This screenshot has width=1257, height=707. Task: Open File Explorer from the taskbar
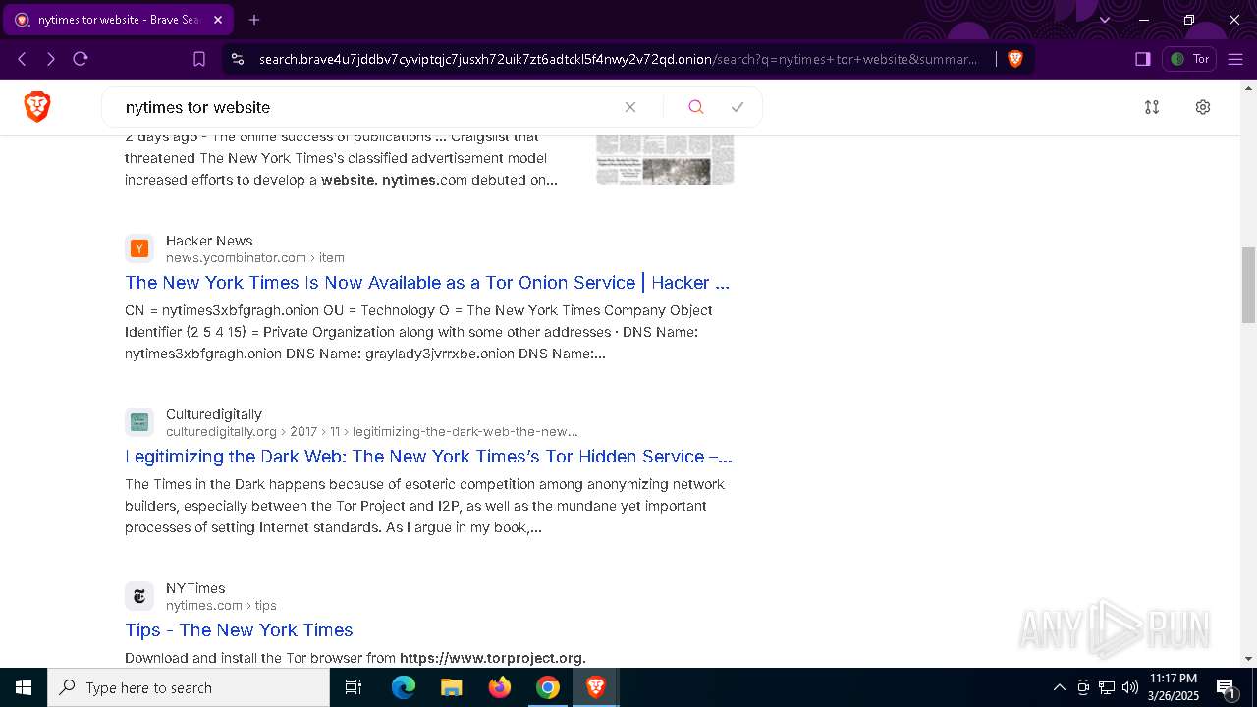pyautogui.click(x=452, y=687)
